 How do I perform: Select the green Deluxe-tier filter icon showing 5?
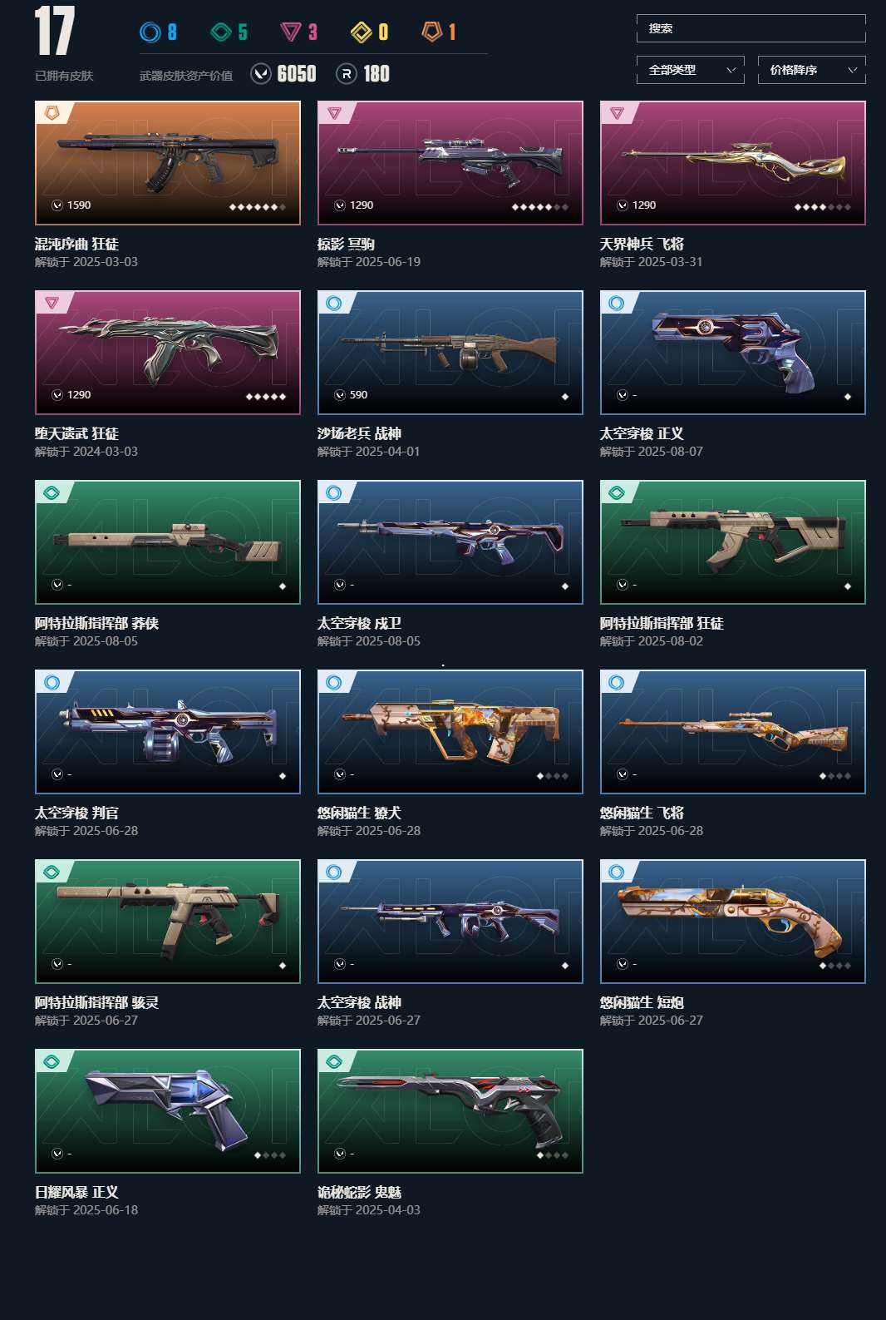[x=221, y=32]
